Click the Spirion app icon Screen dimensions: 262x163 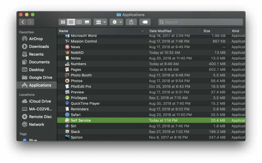[67, 137]
